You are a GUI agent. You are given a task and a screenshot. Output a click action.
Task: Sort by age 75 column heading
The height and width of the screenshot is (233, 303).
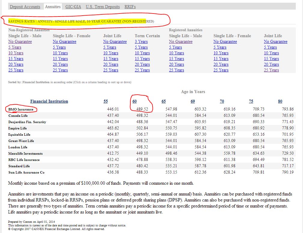coord(251,101)
